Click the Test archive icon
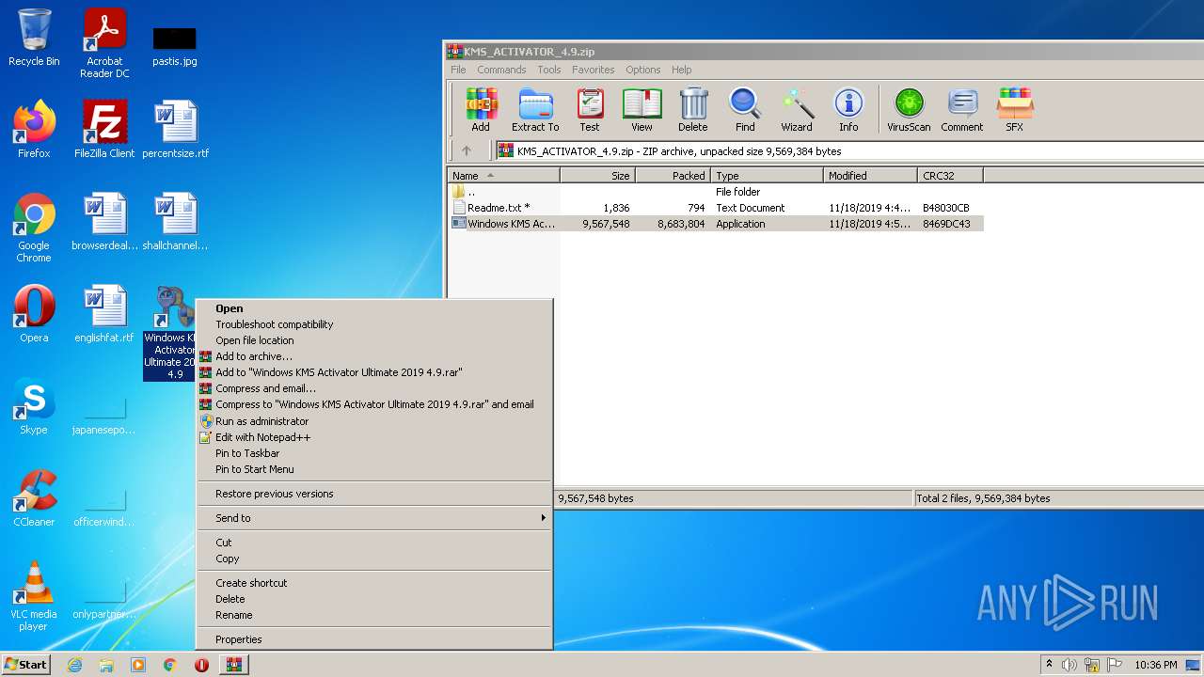The width and height of the screenshot is (1204, 677). pyautogui.click(x=590, y=110)
